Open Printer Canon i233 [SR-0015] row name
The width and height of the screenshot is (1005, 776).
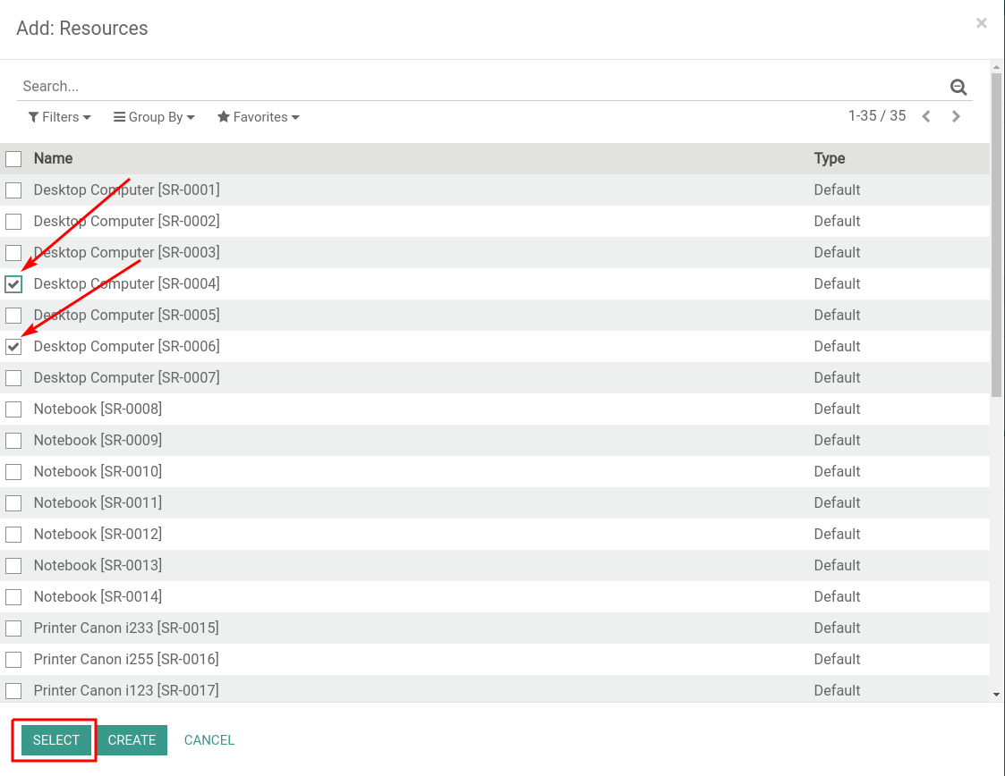tap(125, 628)
